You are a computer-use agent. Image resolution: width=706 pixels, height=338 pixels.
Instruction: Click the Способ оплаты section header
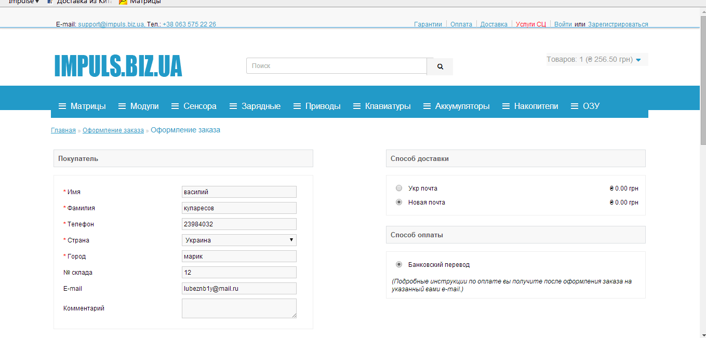tap(516, 235)
